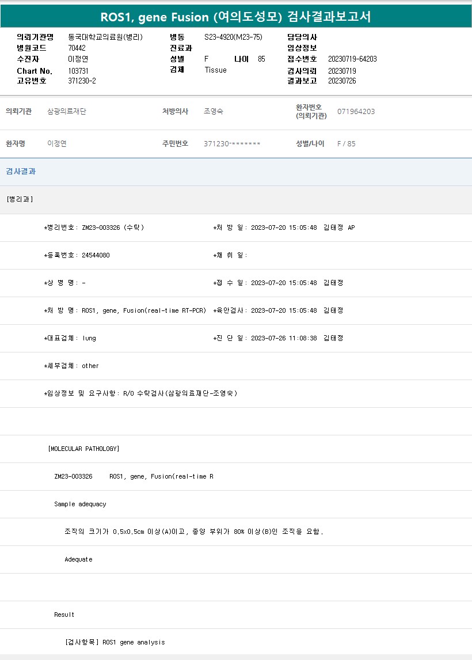
Task: Select the patient number 071964203
Action: click(356, 111)
